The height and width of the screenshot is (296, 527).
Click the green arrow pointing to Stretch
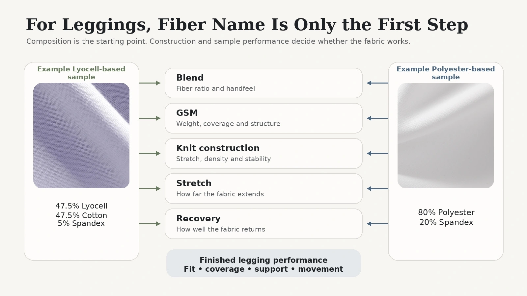point(150,188)
